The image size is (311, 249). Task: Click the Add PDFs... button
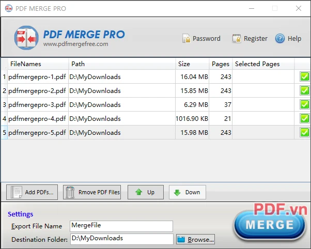pyautogui.click(x=32, y=192)
